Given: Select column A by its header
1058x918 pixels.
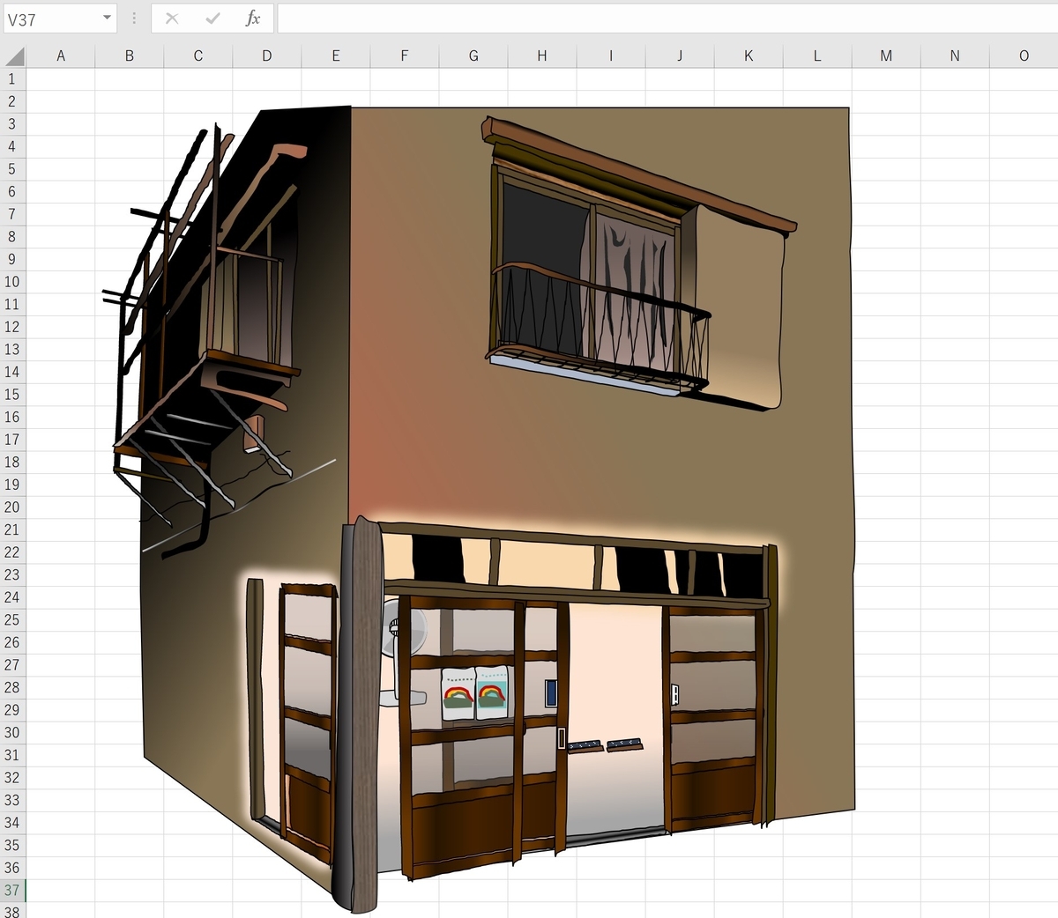Looking at the screenshot, I should [61, 56].
